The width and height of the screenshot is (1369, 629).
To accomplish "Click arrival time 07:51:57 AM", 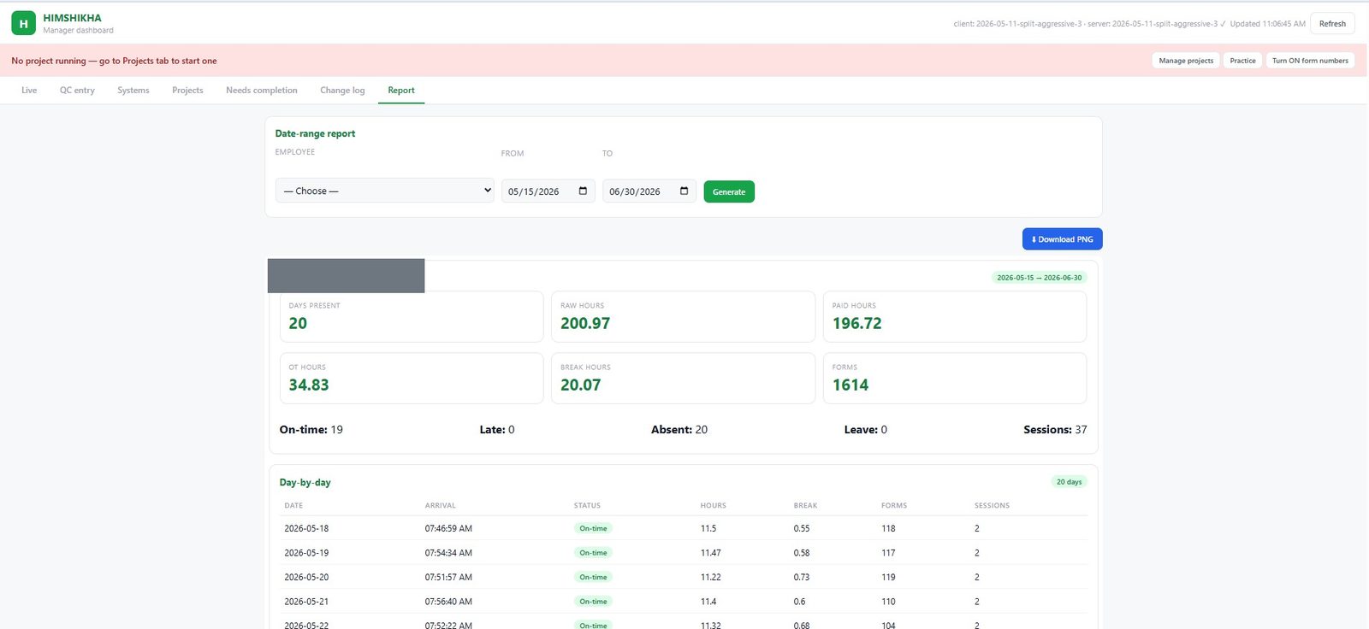I will (448, 577).
